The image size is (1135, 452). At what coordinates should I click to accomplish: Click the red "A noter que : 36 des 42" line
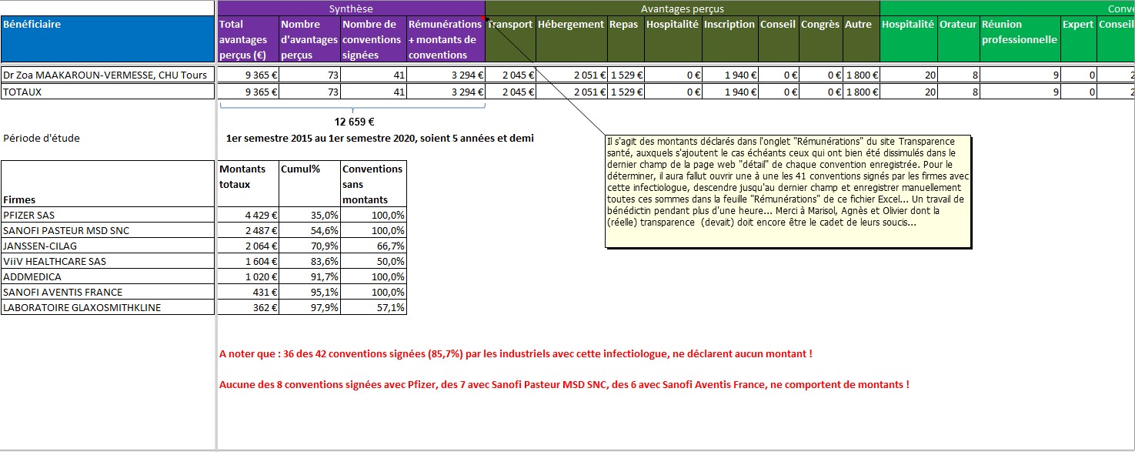pyautogui.click(x=516, y=353)
